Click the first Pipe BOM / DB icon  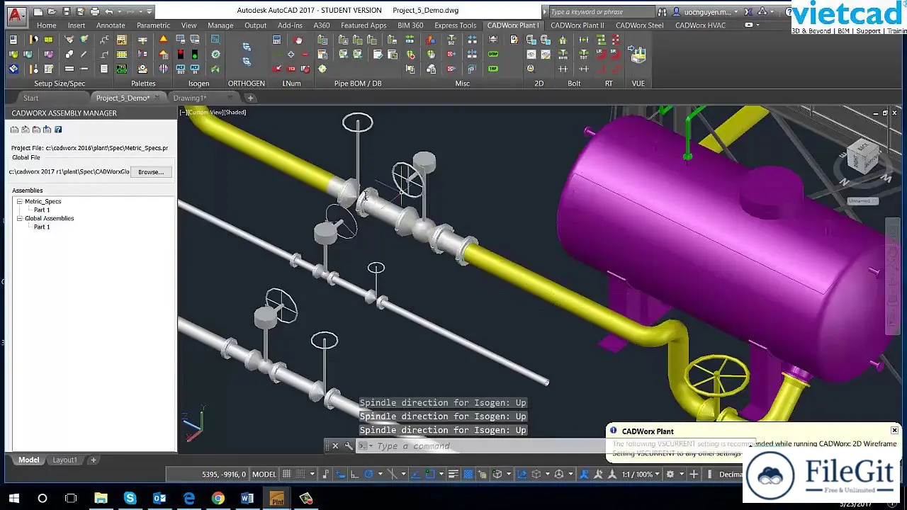tap(322, 39)
